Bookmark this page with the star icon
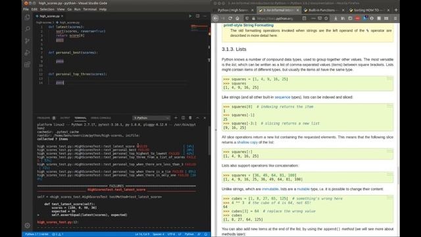Viewport: 421px width, 237px height. click(x=326, y=18)
